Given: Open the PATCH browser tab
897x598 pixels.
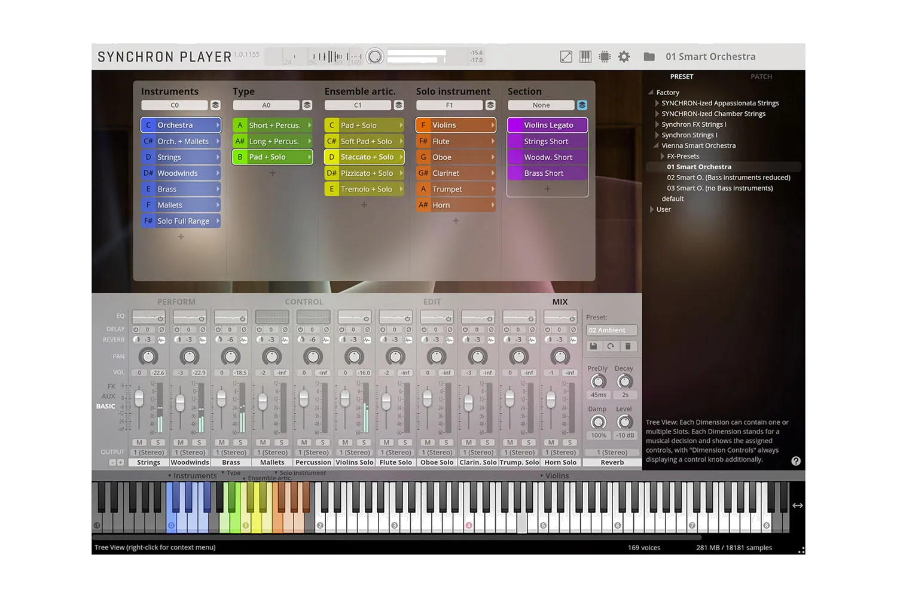Looking at the screenshot, I should coord(761,77).
